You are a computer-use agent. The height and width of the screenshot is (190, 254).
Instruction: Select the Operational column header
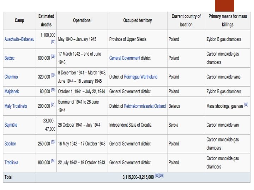(82, 20)
